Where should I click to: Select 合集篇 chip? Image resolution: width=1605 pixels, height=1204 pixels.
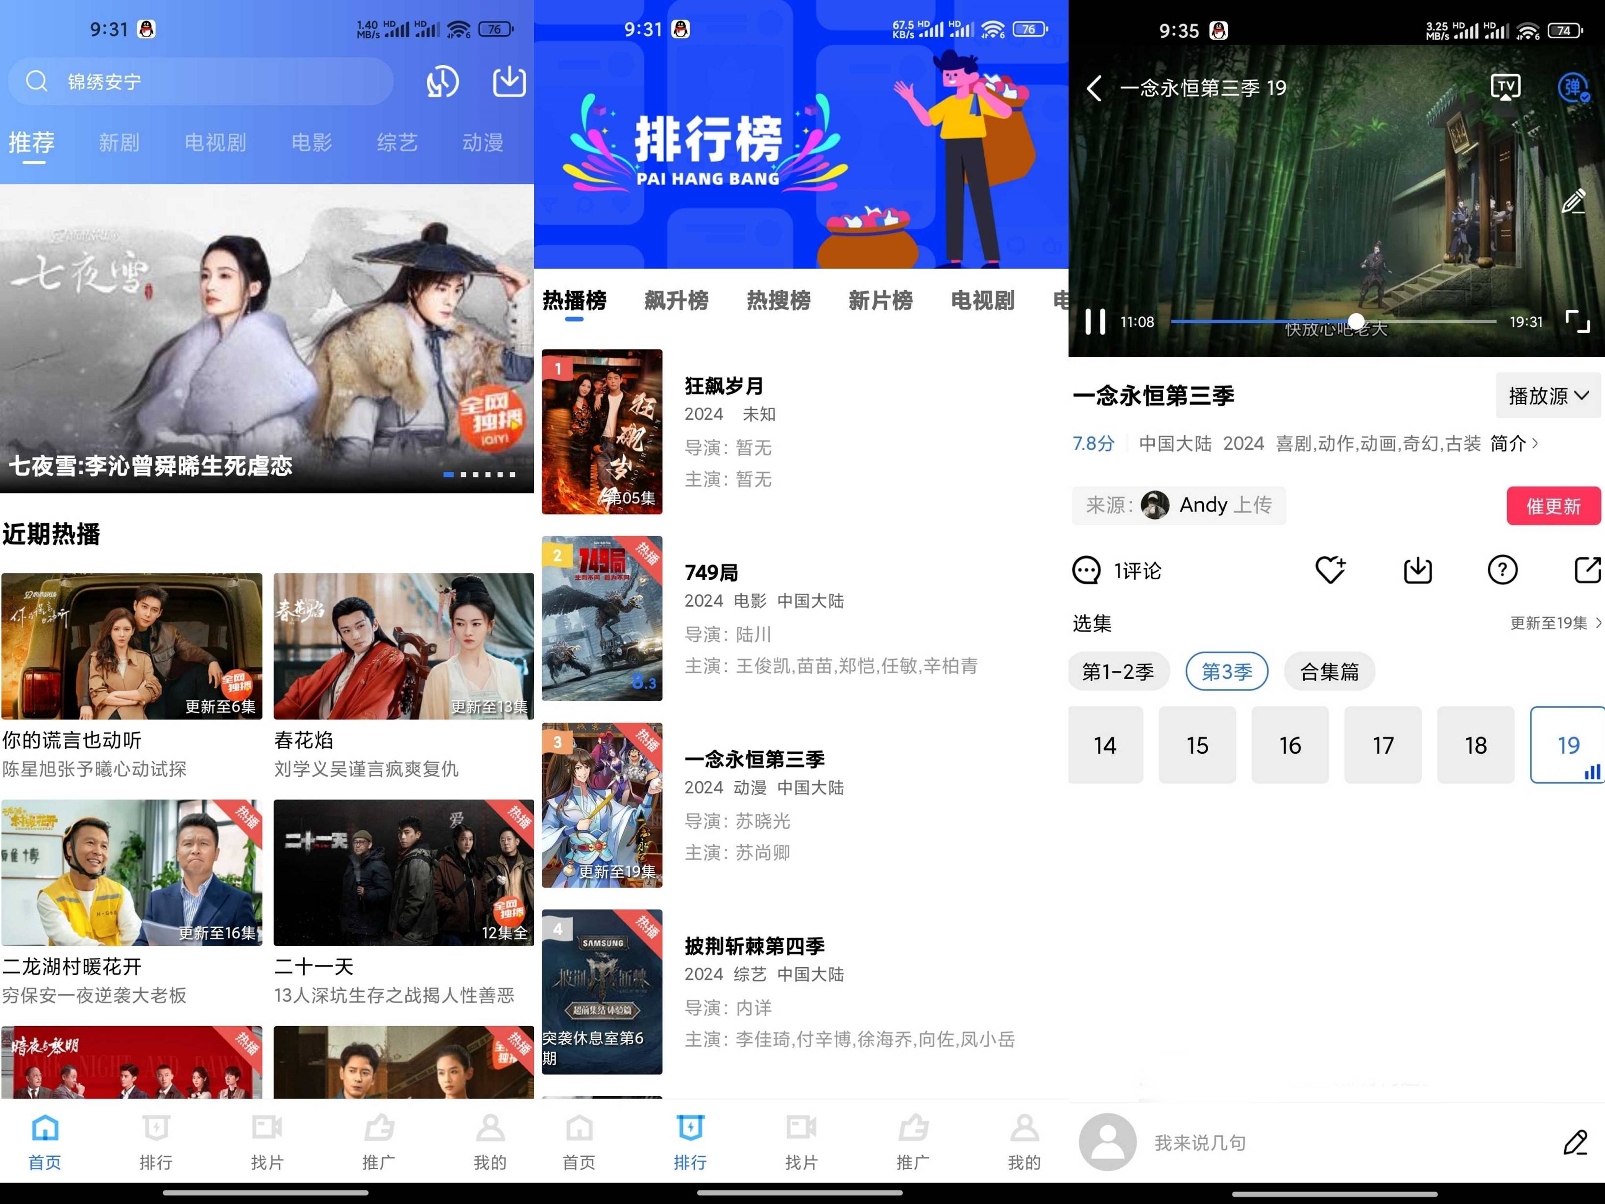click(1329, 671)
